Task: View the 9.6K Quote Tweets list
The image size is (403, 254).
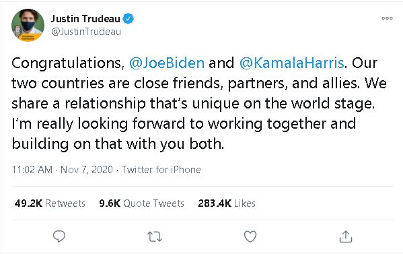Action: tap(141, 203)
